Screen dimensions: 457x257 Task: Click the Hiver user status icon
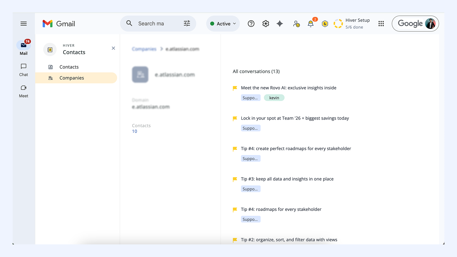[x=296, y=24]
